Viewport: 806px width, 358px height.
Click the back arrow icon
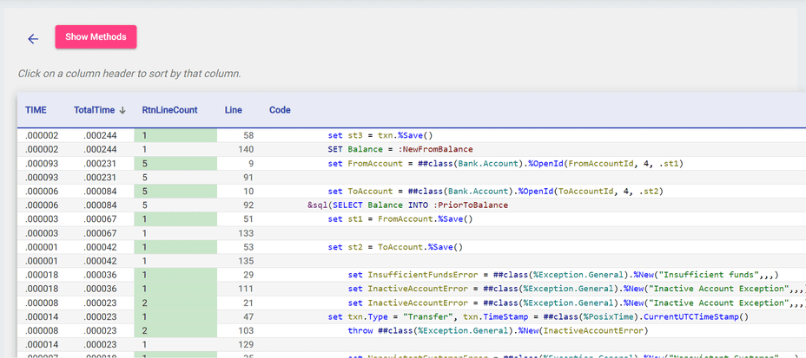[33, 38]
